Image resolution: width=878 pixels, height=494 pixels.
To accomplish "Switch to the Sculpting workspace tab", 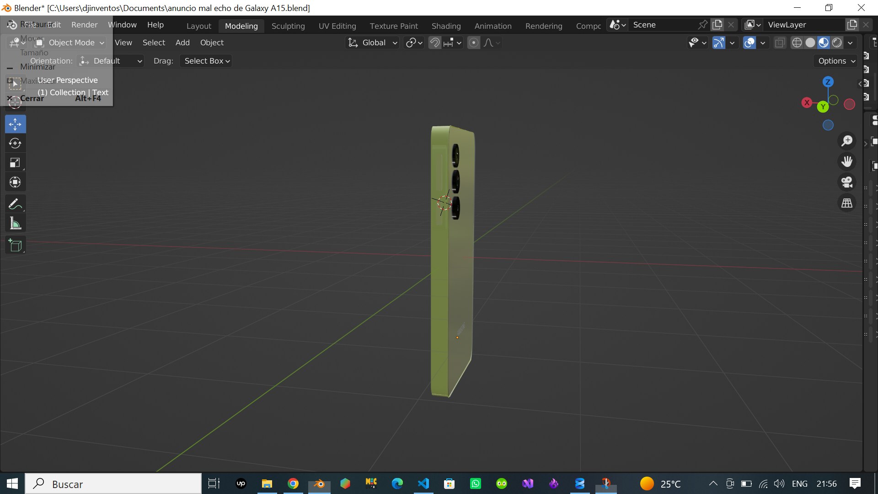I will 288,26.
